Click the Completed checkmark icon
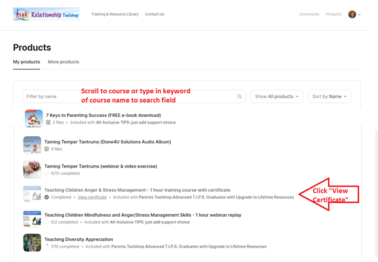 point(47,197)
